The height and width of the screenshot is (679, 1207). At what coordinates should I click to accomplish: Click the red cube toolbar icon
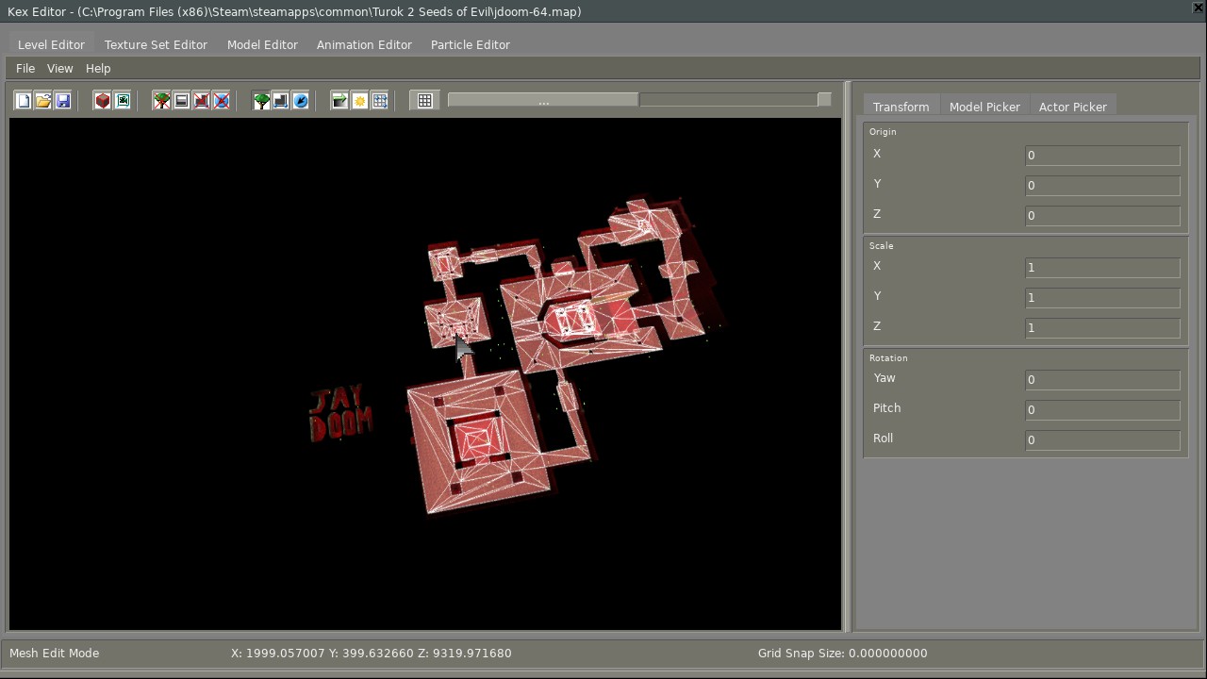pos(103,101)
